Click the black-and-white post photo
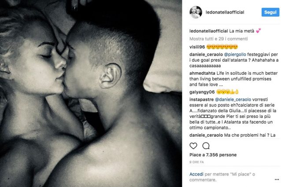This screenshot has height=187, width=281. 91,93
